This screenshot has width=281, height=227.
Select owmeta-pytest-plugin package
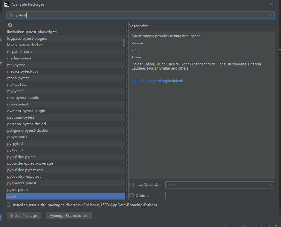[66, 111]
